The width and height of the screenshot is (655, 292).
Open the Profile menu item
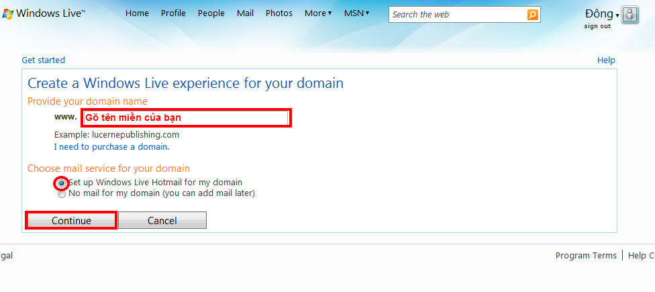[173, 13]
